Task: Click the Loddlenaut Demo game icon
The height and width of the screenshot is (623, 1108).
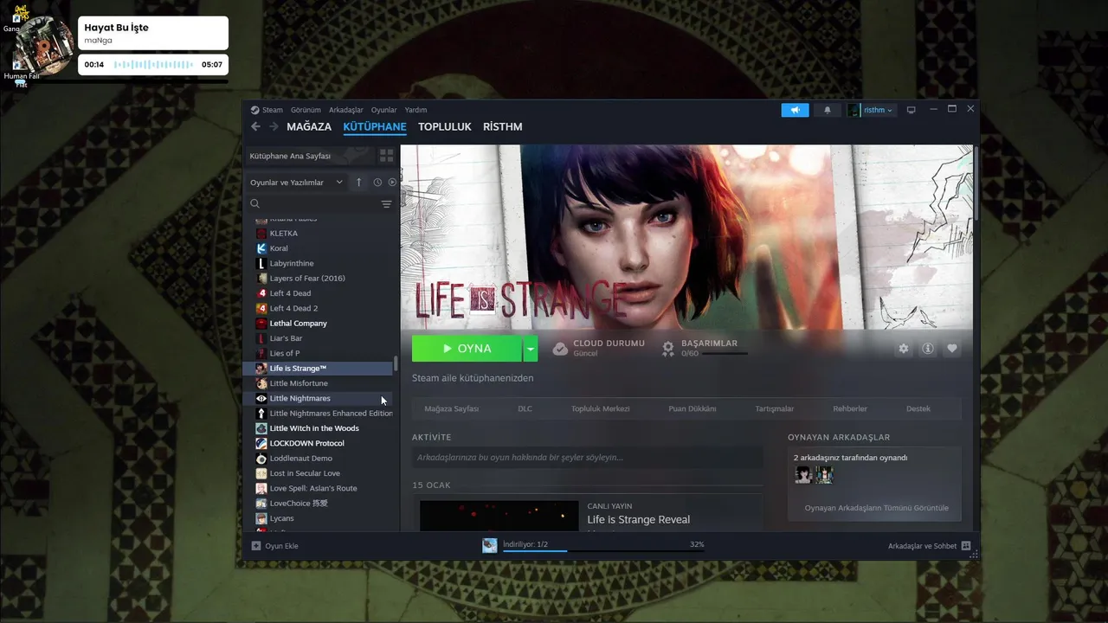Action: tap(261, 459)
